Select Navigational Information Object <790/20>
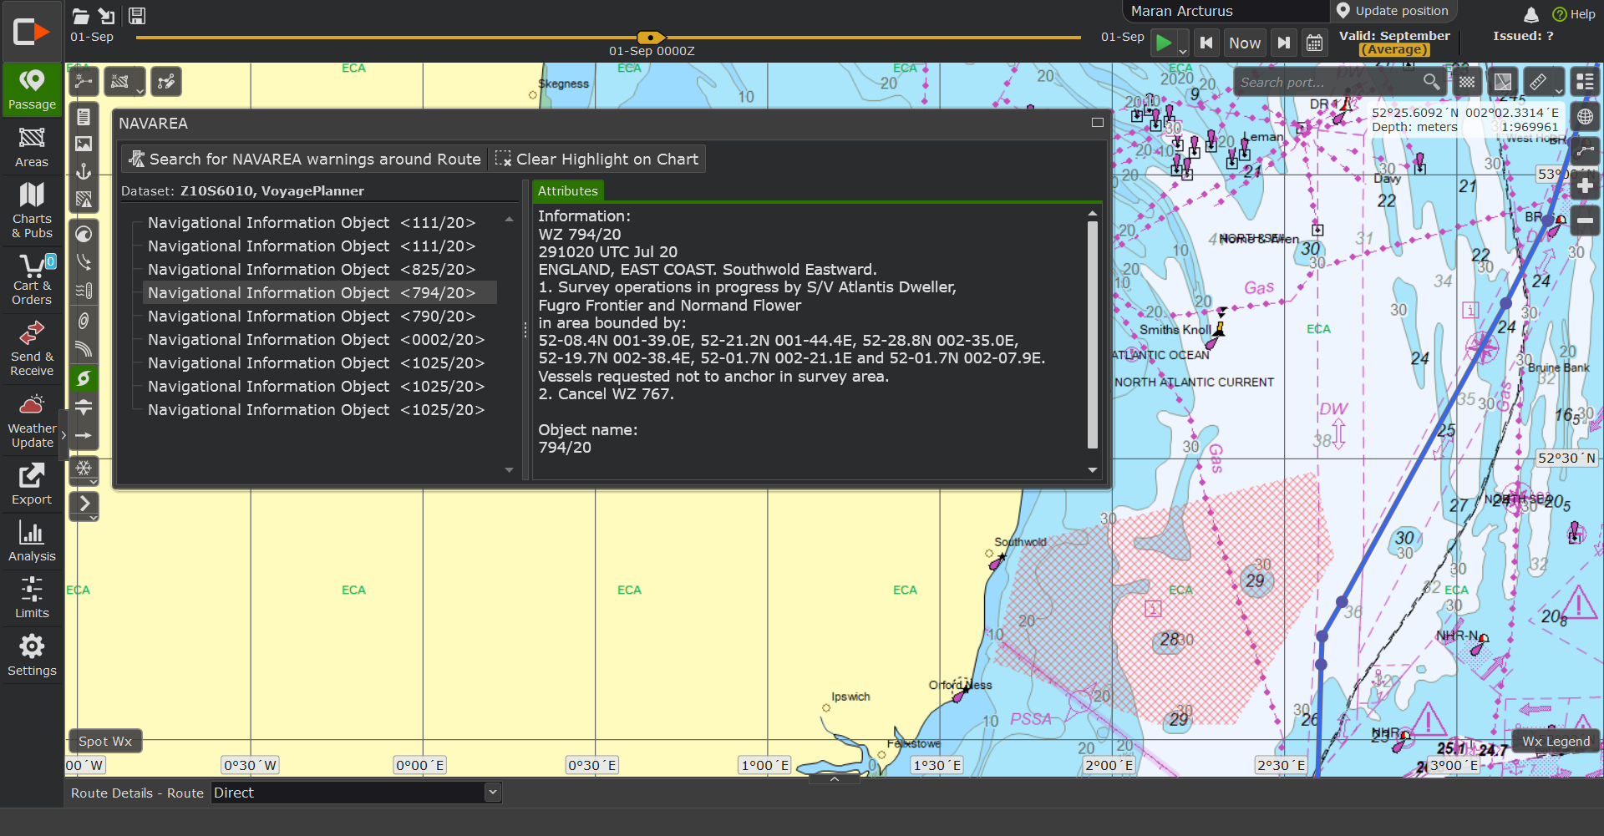Viewport: 1604px width, 836px height. (311, 317)
